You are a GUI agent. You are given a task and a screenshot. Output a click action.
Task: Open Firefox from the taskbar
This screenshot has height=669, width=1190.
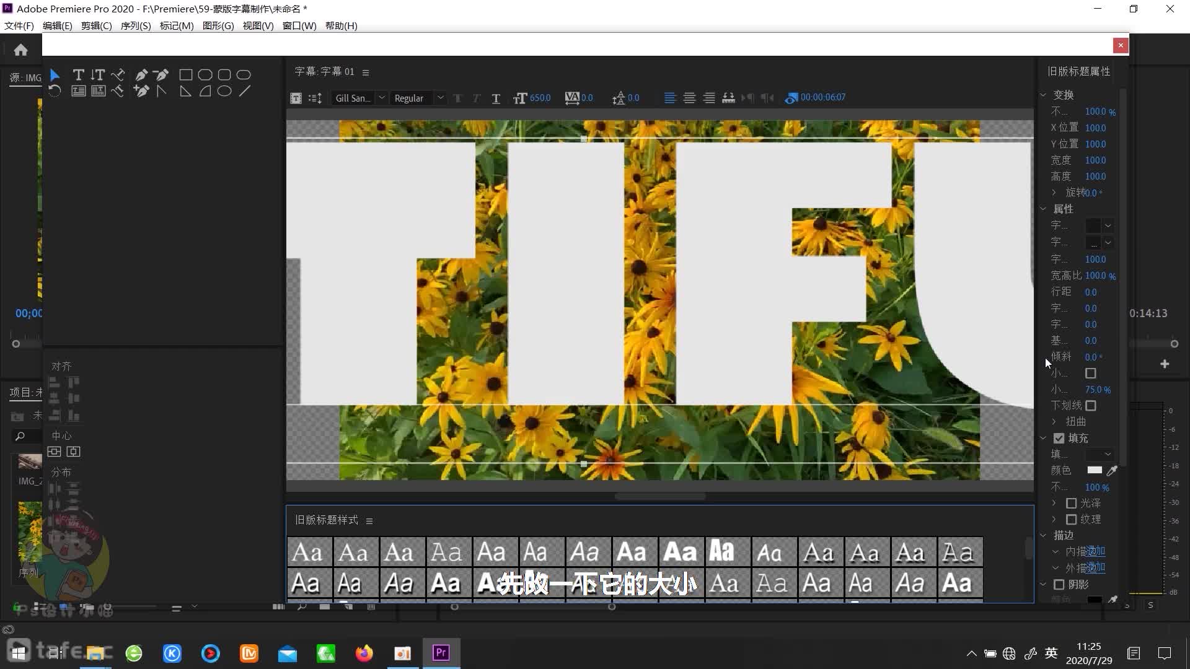[364, 654]
